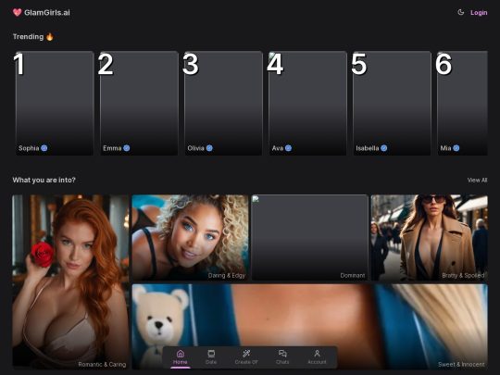500x375 pixels.
Task: Choose the Romantic & Caring category
Action: tap(70, 282)
